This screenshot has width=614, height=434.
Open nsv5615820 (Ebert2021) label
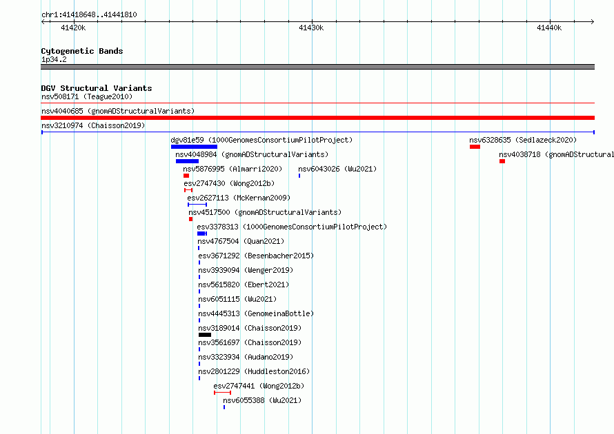[243, 285]
